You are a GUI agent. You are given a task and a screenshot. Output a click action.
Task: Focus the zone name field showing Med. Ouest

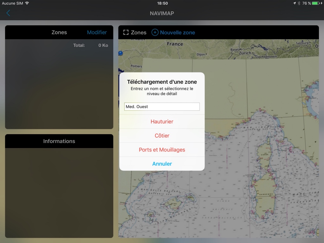tap(162, 107)
